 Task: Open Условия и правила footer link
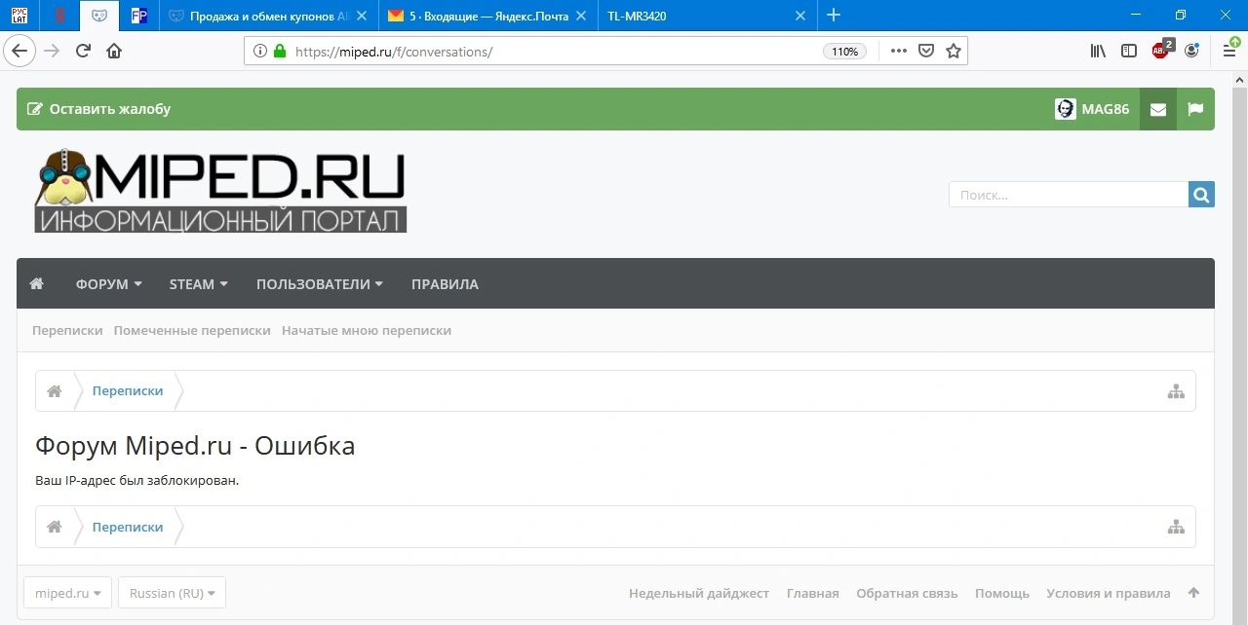click(1109, 593)
